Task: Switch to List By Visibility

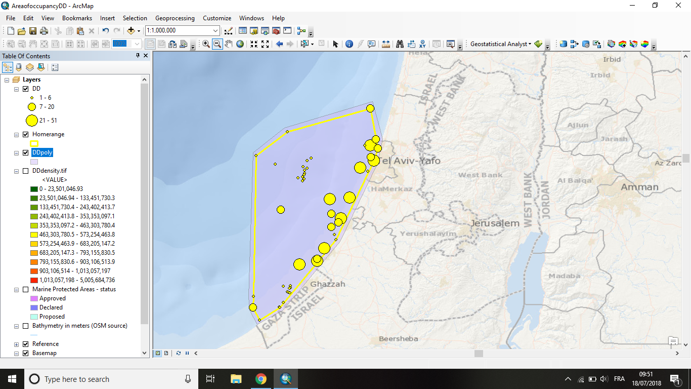Action: click(x=30, y=67)
